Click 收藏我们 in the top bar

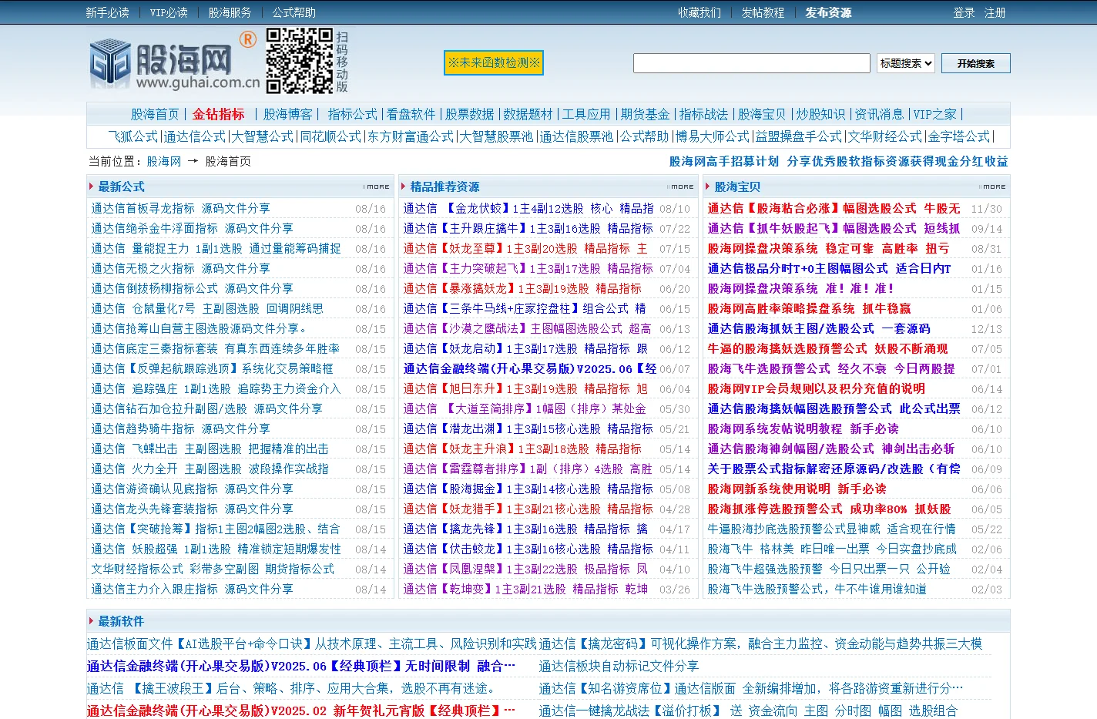[x=699, y=12]
